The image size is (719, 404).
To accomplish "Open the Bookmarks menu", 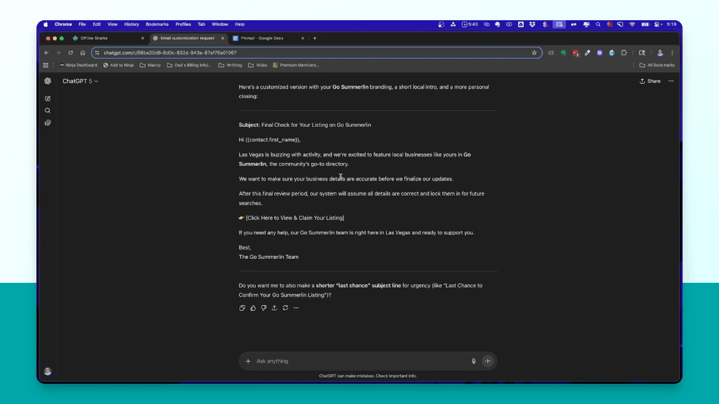I will point(157,25).
